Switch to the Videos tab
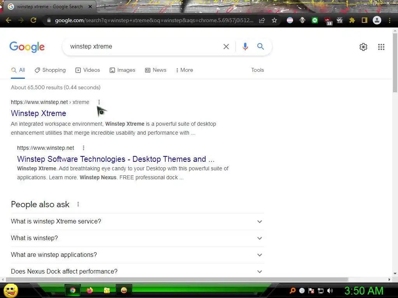This screenshot has height=298, width=398. (88, 70)
